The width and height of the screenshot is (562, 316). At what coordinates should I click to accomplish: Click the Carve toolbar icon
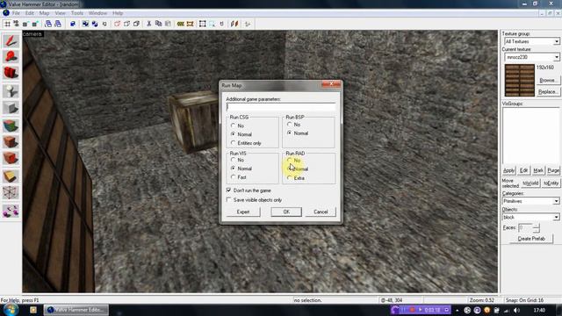[73, 24]
